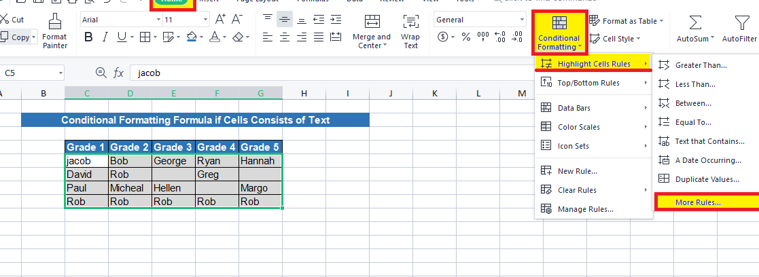
Task: Click Increase Decimal places icon
Action: [501, 37]
